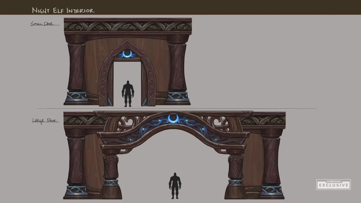The image size is (361, 203).
Task: Click the horizontal divider line between doors
Action: click(x=176, y=109)
